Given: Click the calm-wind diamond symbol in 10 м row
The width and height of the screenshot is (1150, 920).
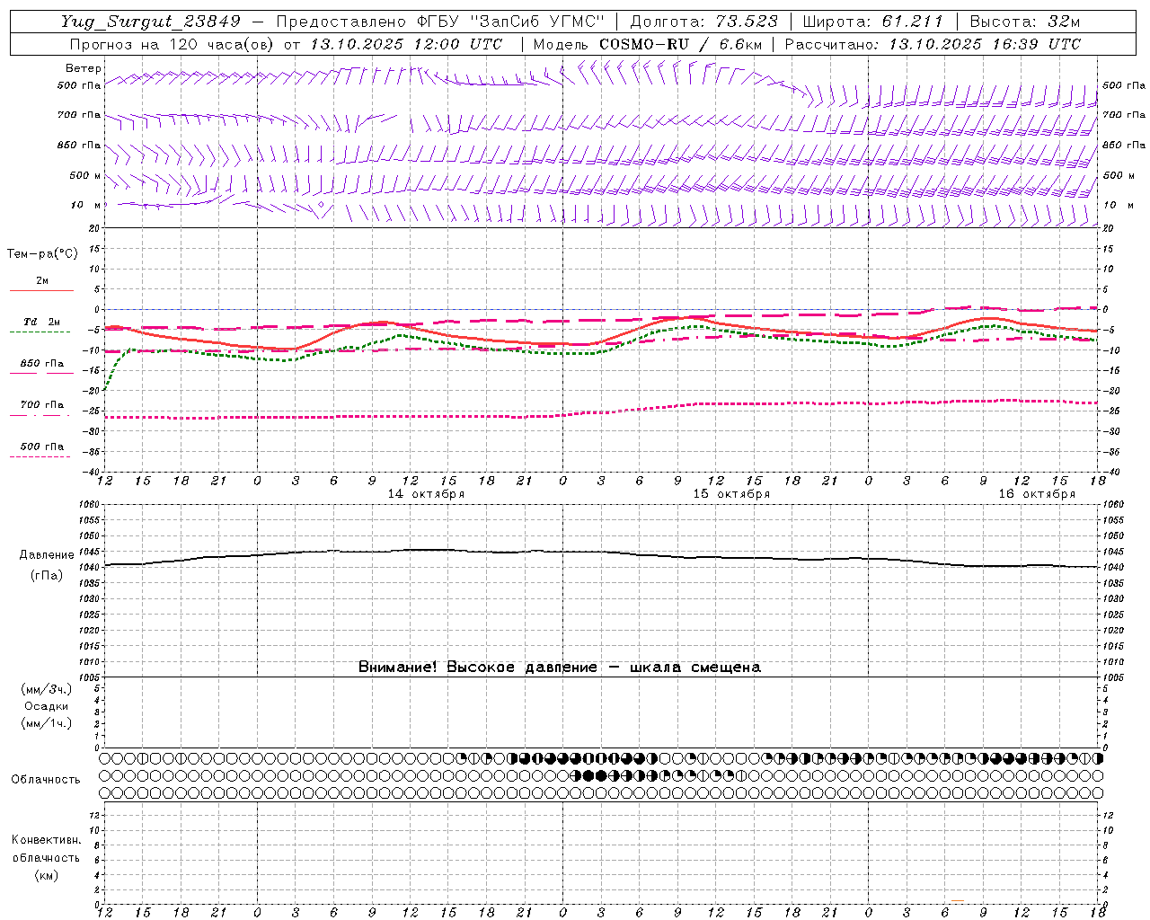Looking at the screenshot, I should pyautogui.click(x=321, y=205).
